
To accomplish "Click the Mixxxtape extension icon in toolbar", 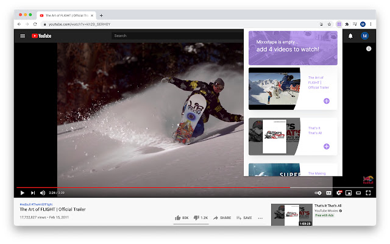I will click(339, 24).
